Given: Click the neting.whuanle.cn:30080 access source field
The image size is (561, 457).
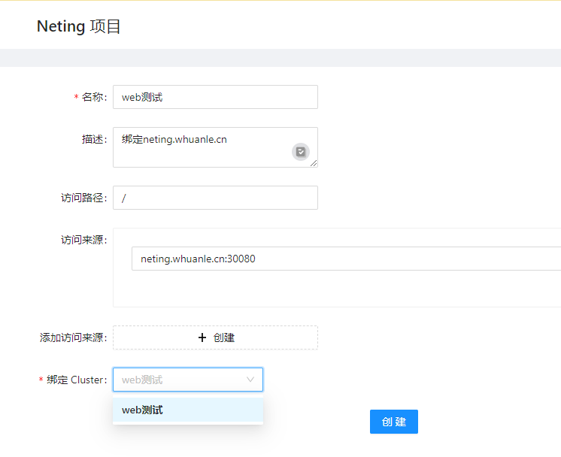Looking at the screenshot, I should point(346,259).
